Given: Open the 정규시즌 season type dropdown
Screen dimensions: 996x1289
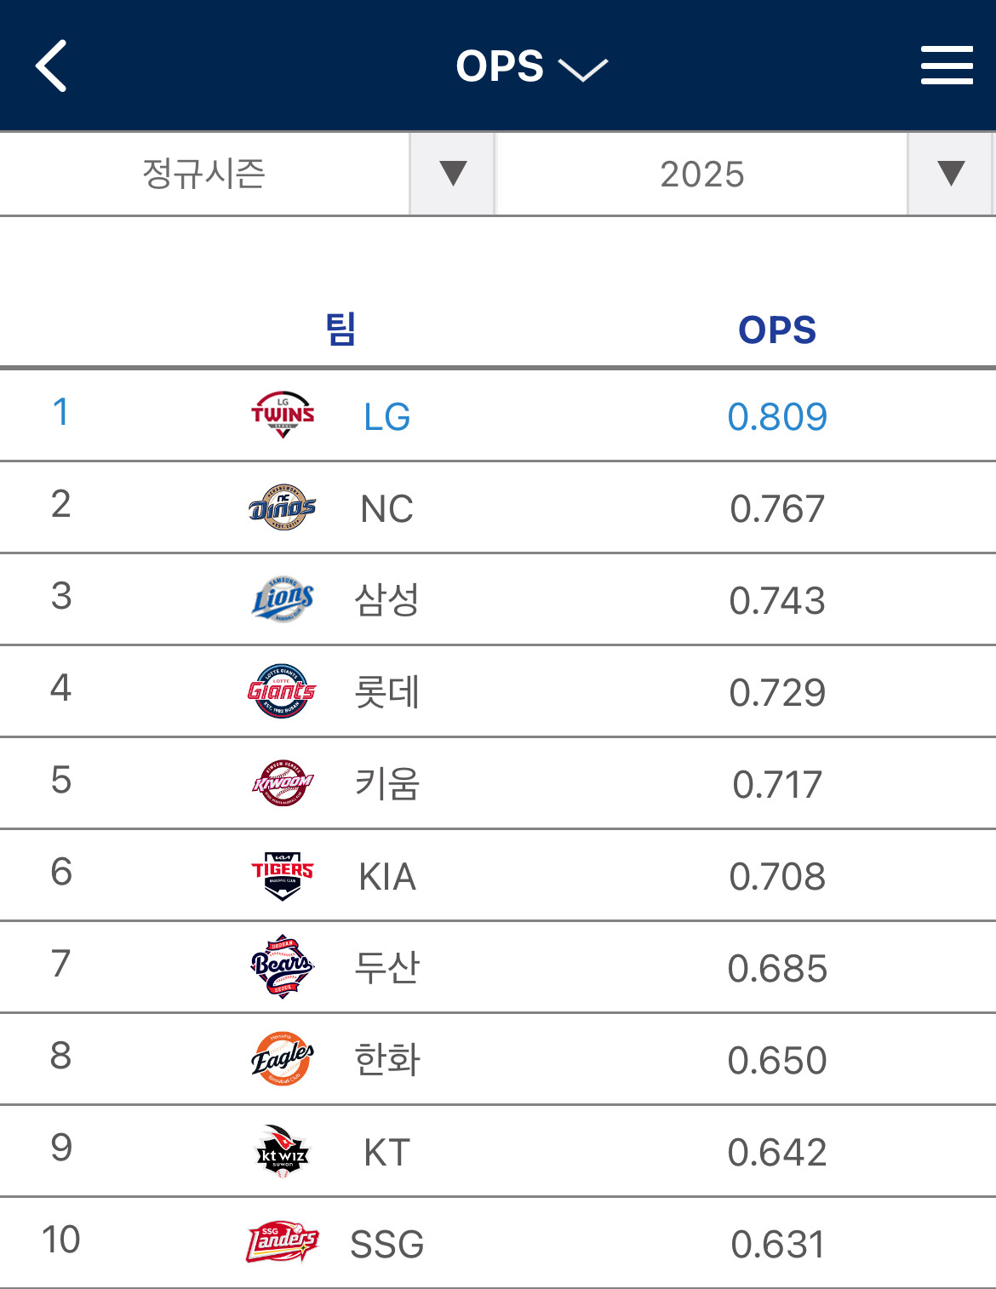Looking at the screenshot, I should click(247, 174).
